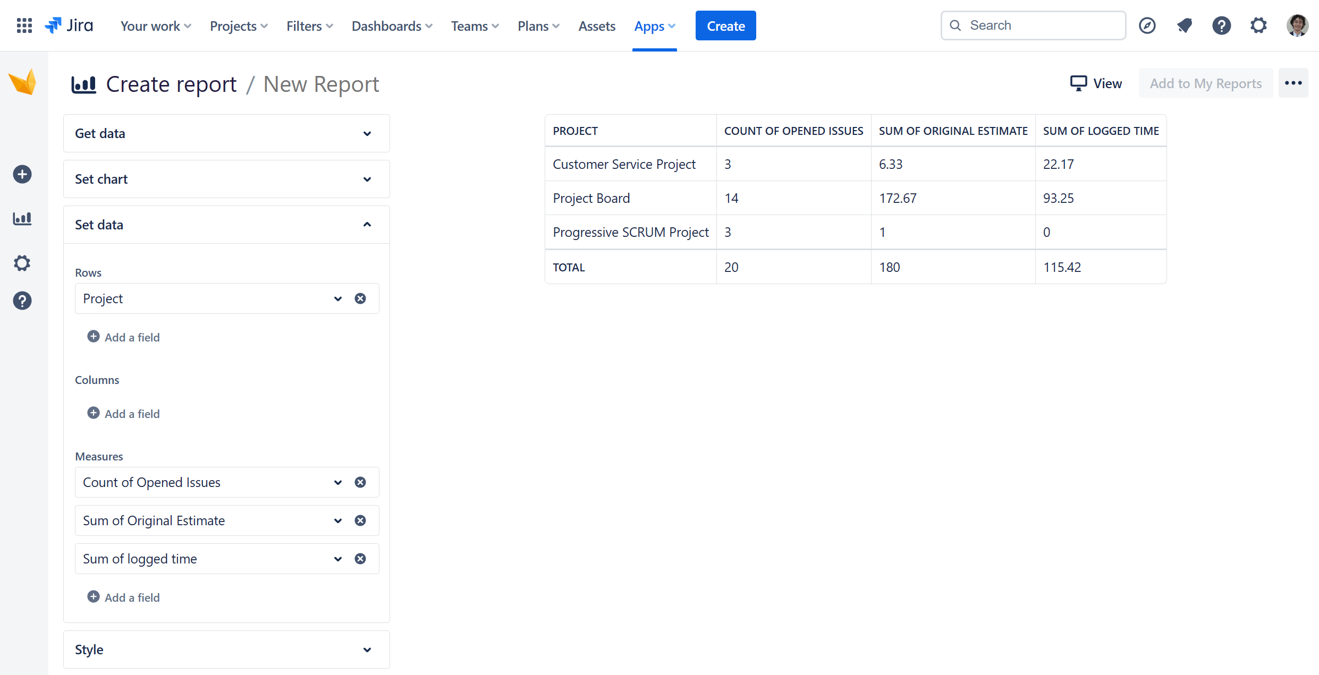Click the plus icon in the left sidebar
Viewport: 1319px width, 675px height.
[22, 174]
